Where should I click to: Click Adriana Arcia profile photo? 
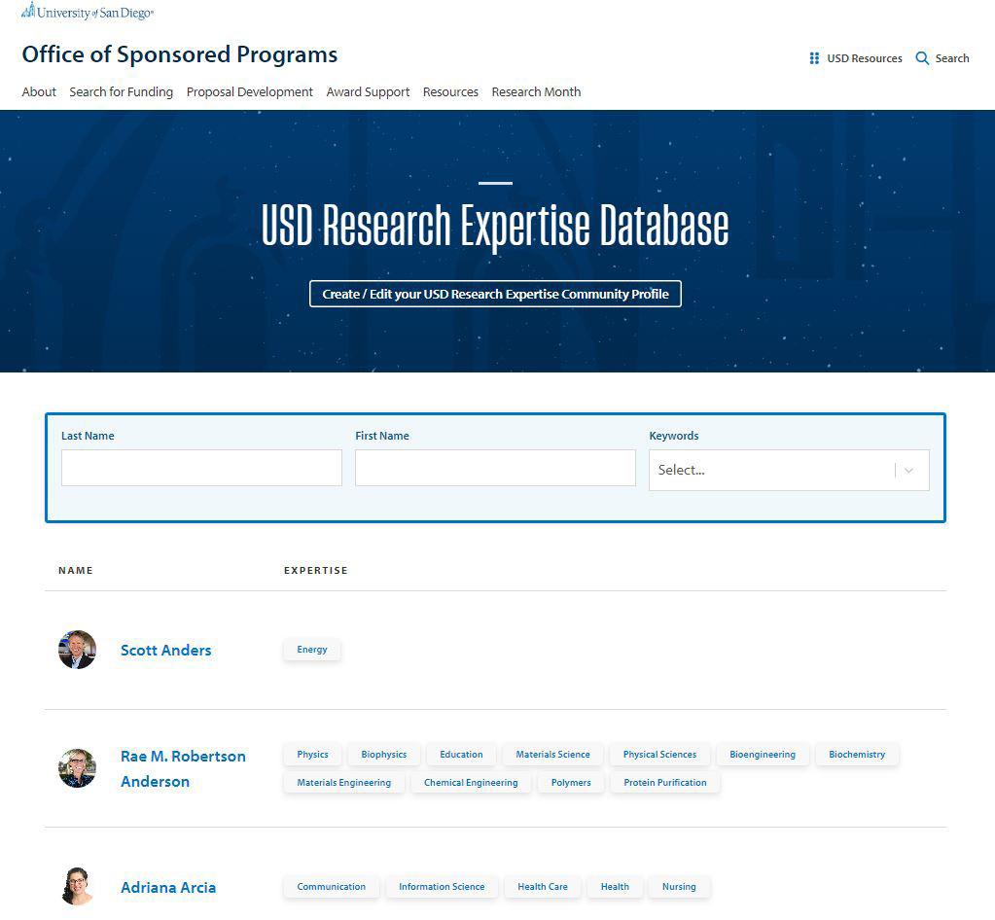click(x=78, y=886)
